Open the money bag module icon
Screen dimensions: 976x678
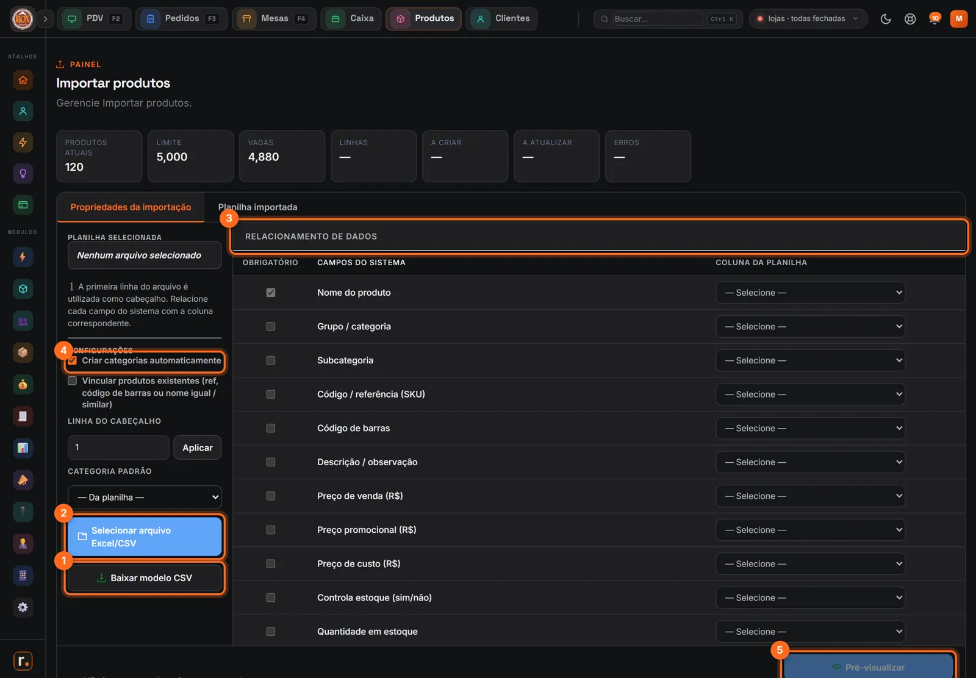click(23, 385)
